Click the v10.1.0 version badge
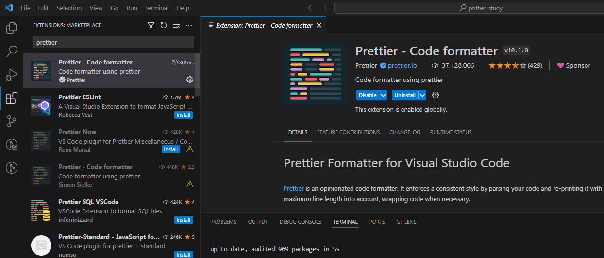The height and width of the screenshot is (258, 604). click(516, 50)
